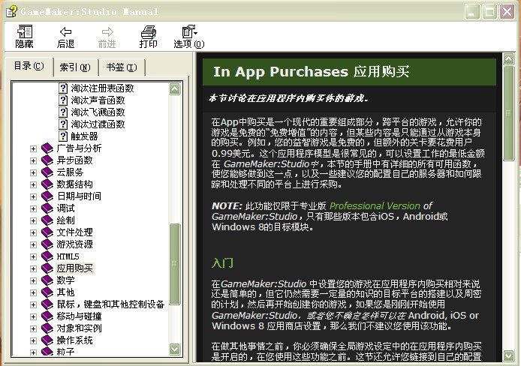The height and width of the screenshot is (366, 521).
Task: Open the 淘汰注册表函数 topic page icon
Action: (63, 88)
